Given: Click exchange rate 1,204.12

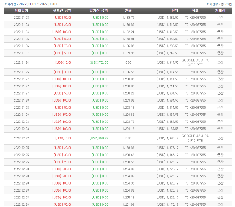Looking at the screenshot, I should pyautogui.click(x=128, y=129).
